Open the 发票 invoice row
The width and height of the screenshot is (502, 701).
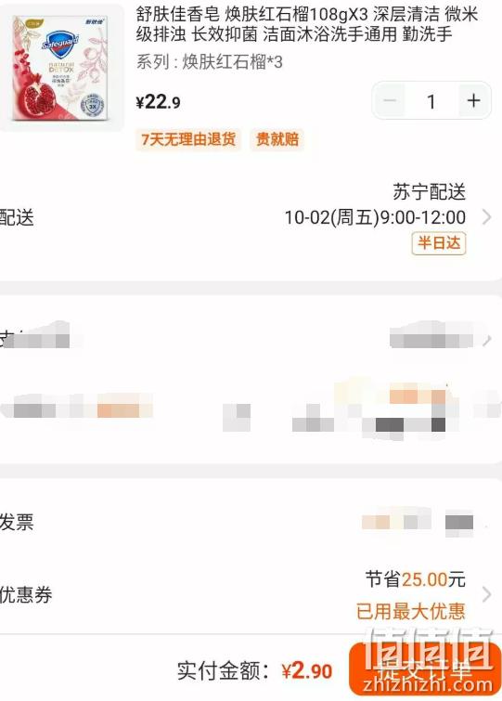tap(251, 522)
